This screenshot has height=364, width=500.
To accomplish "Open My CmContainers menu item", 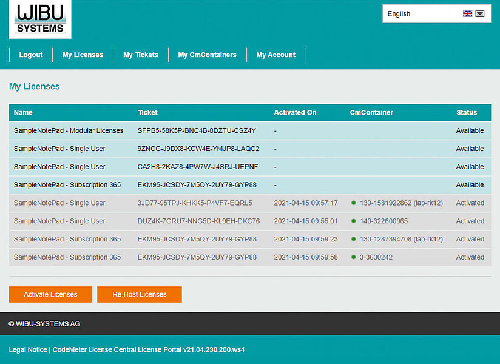I will click(x=208, y=55).
